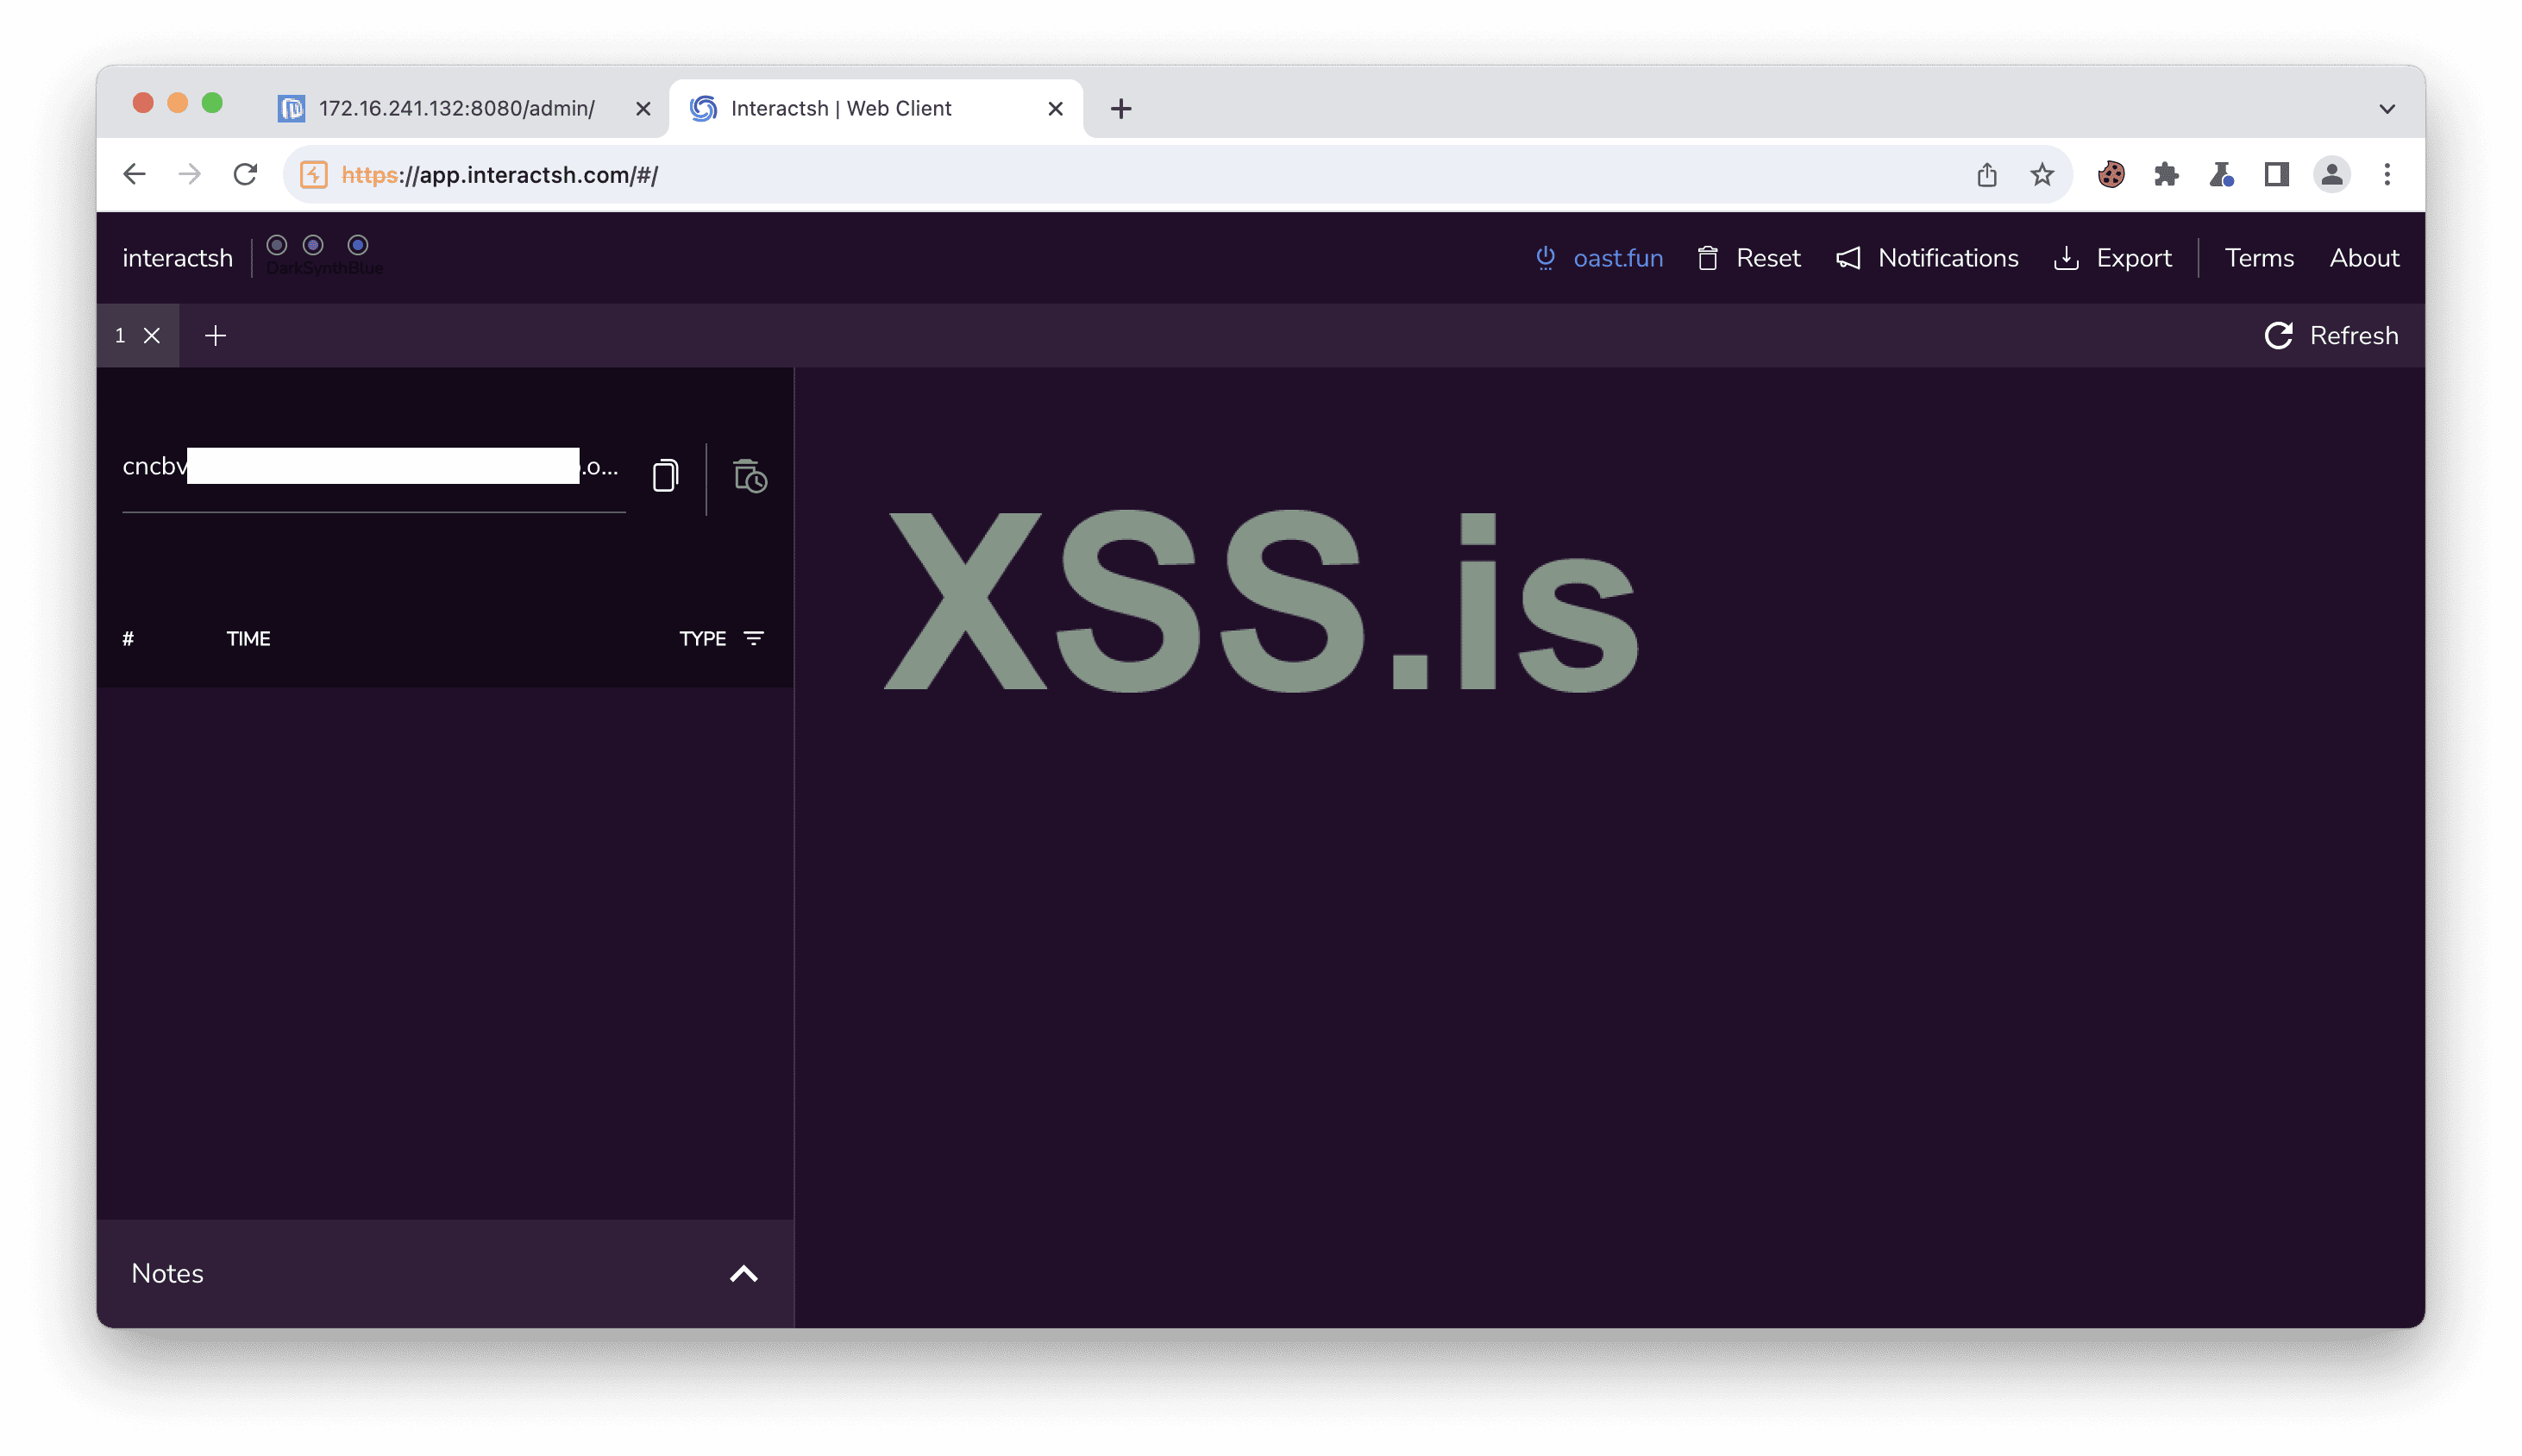Select the blue theme radio button
2522x1456 pixels.
pyautogui.click(x=358, y=245)
